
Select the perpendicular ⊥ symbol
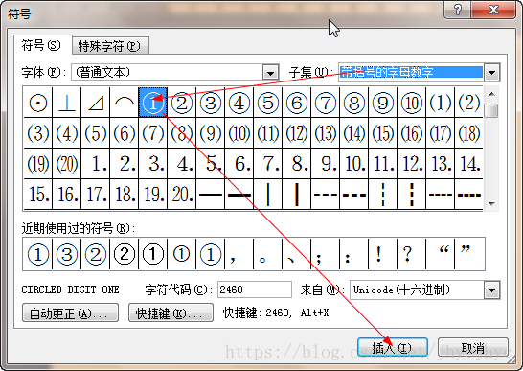[x=67, y=103]
